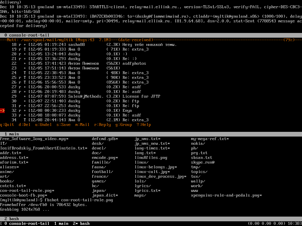Select window '0 console-root-tail' in the screen status bar

click(x=27, y=224)
